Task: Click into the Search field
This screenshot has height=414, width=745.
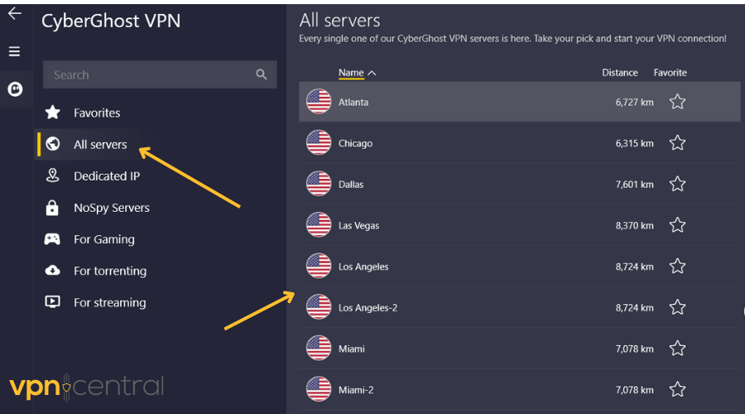Action: [x=160, y=75]
